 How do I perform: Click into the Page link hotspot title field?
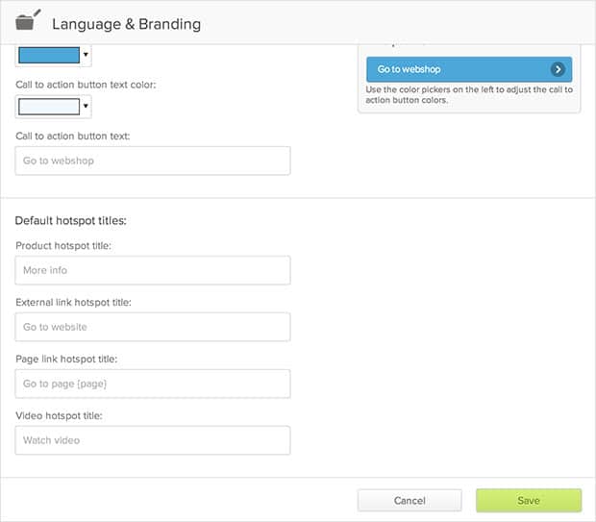point(153,384)
